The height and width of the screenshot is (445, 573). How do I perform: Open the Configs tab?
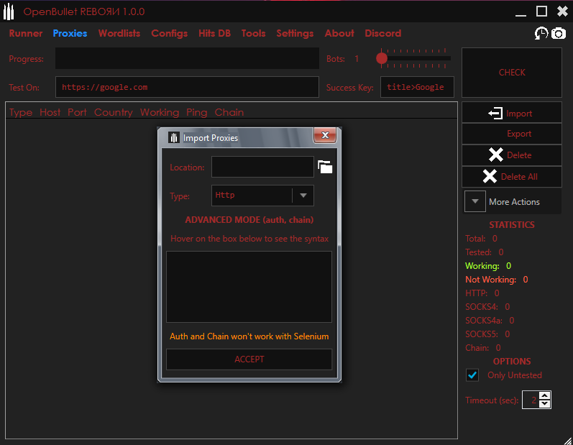[x=169, y=33]
